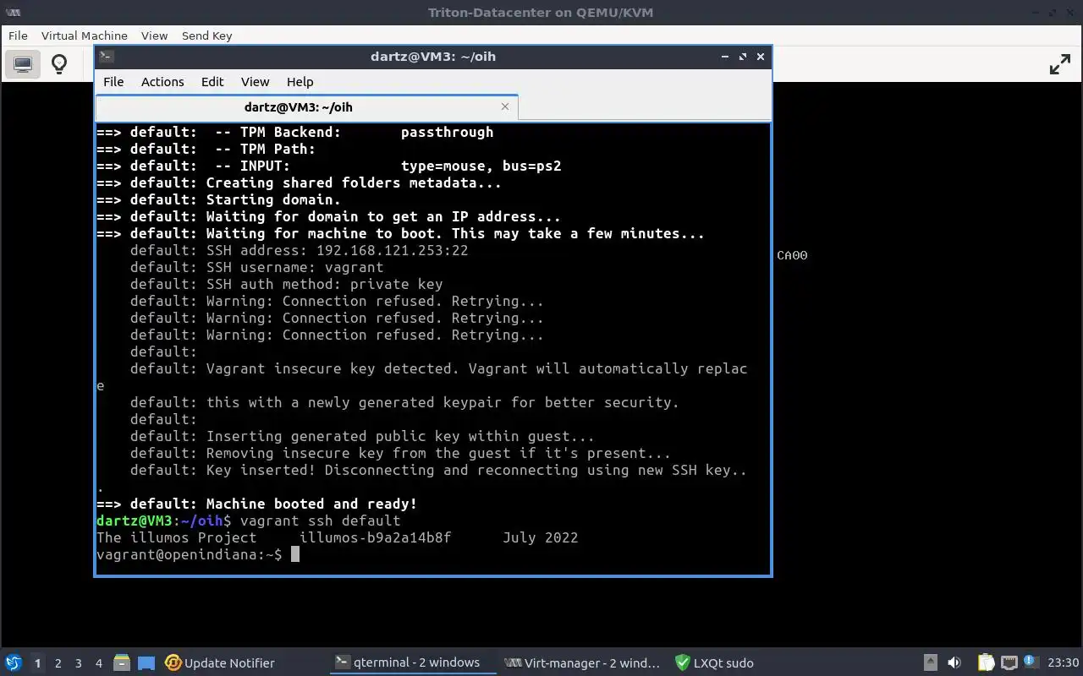
Task: Open virtual hardware details lightbulb icon
Action: click(x=59, y=64)
